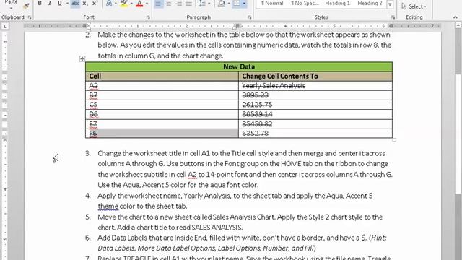
Task: Click the 'B7' table cell
Action: (x=162, y=95)
